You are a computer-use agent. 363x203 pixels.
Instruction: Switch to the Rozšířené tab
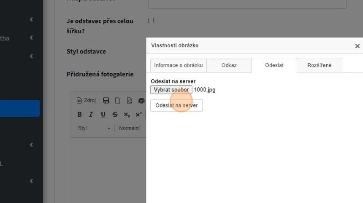click(319, 65)
